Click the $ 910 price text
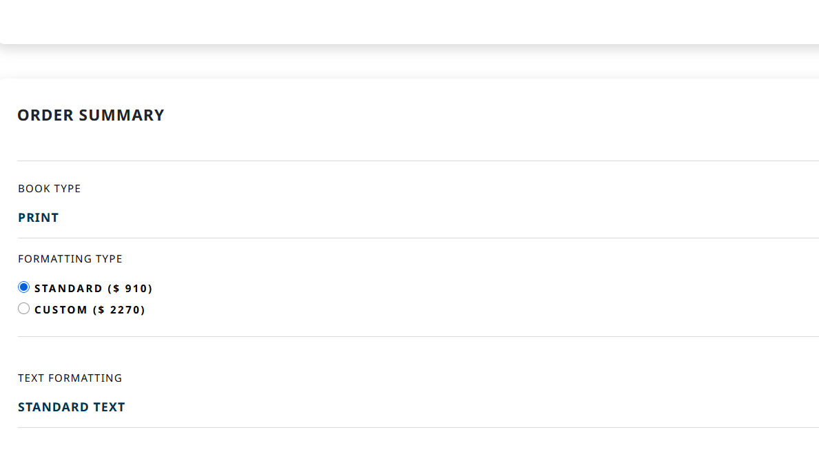The height and width of the screenshot is (463, 819). [130, 289]
